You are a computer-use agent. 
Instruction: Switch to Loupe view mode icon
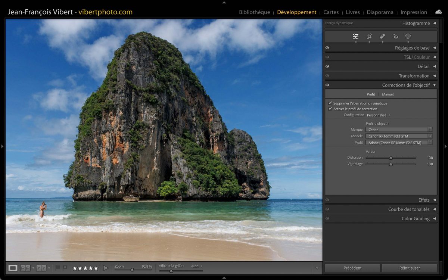13,268
